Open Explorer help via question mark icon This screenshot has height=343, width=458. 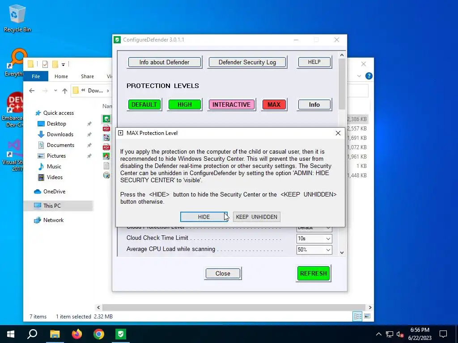pos(369,76)
